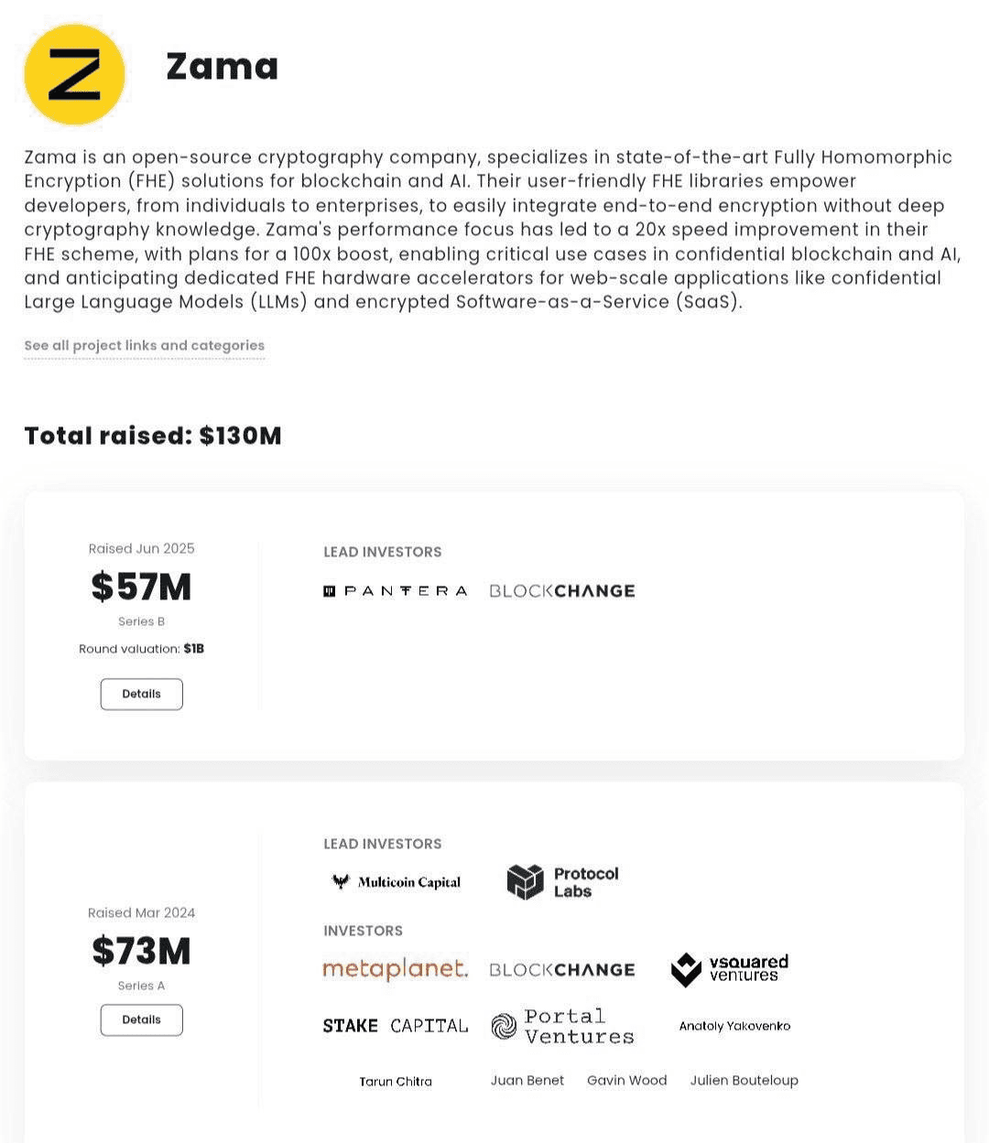This screenshot has width=989, height=1143.
Task: Click the Zama project title
Action: [x=222, y=67]
